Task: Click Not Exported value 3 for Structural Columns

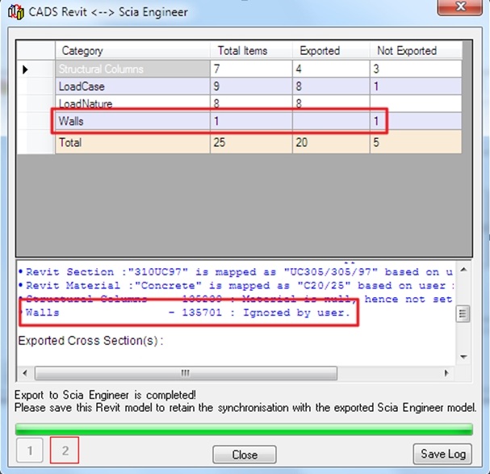Action: [x=416, y=69]
